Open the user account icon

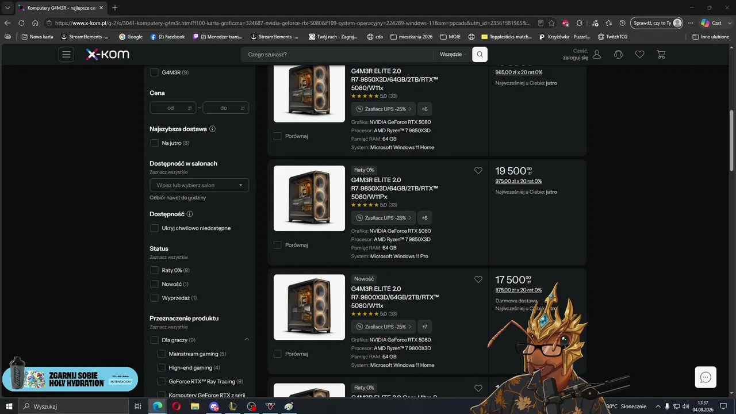pyautogui.click(x=597, y=55)
